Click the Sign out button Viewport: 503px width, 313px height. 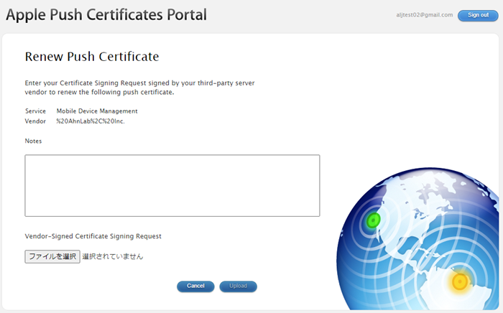pos(478,15)
